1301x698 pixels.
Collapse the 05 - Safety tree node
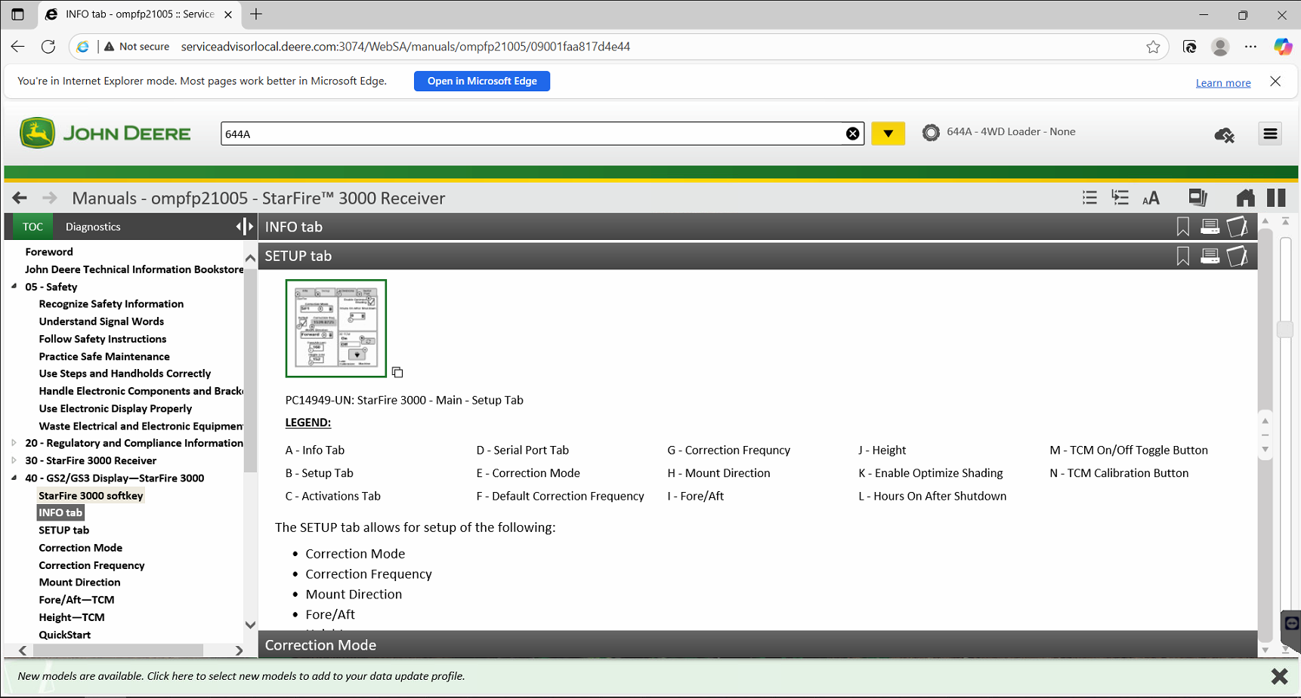pos(14,287)
